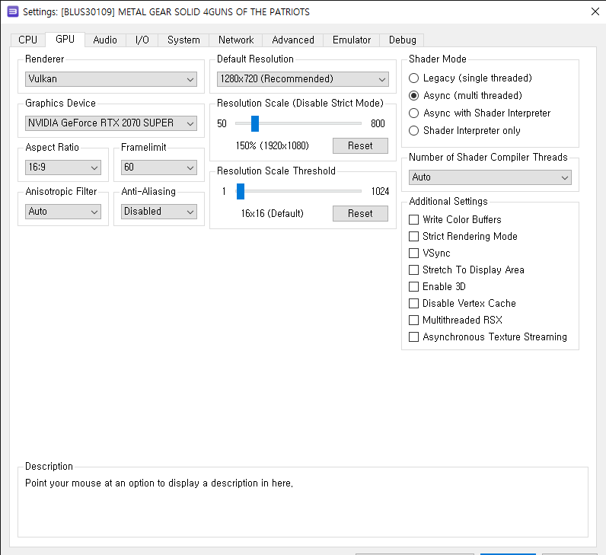Choose Async with Shader Interpreter

[480, 113]
